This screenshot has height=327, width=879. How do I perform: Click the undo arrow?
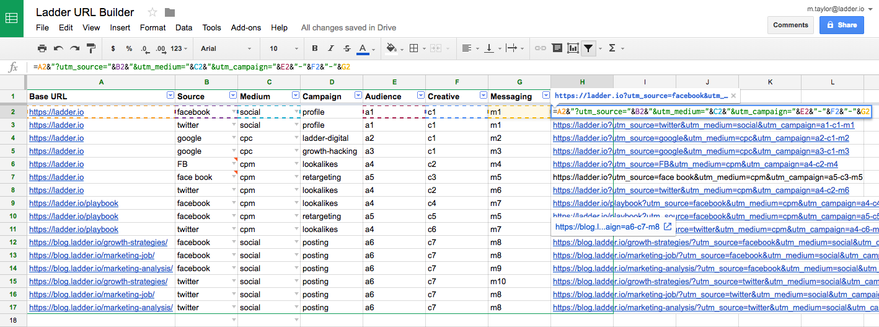(x=58, y=48)
